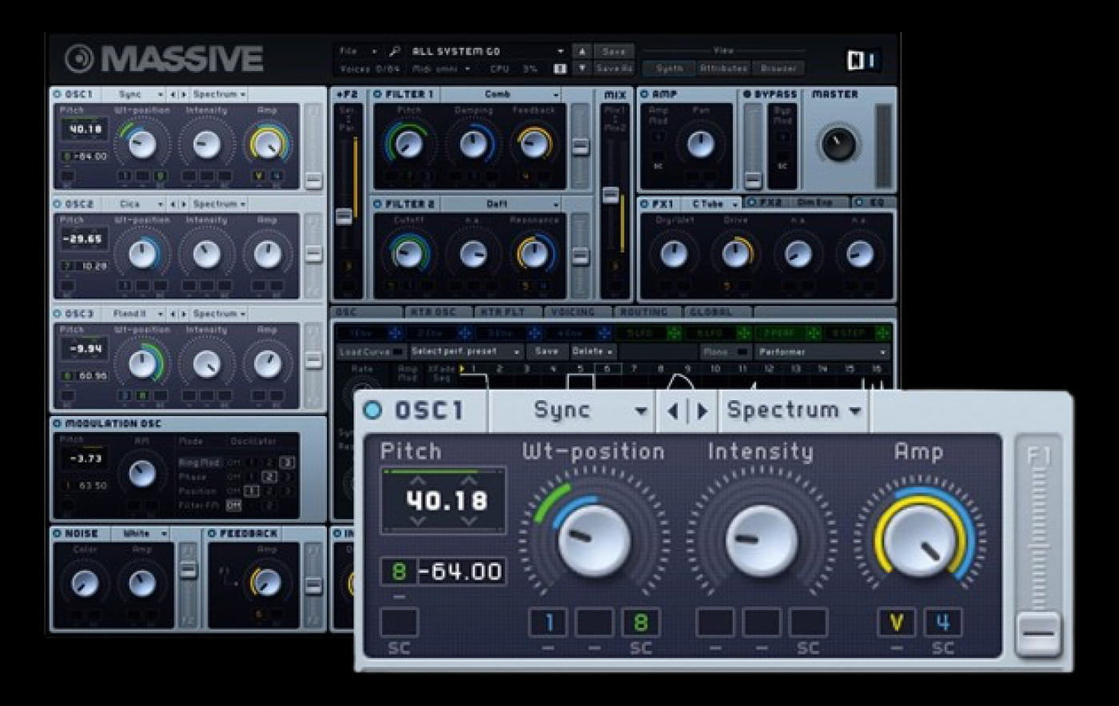Enable the Mono switch in performer
Screen dimensions: 1119x706
click(x=743, y=351)
